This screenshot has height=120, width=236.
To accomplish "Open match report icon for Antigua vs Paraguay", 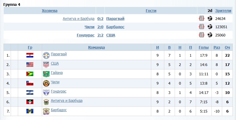I will 201,19.
